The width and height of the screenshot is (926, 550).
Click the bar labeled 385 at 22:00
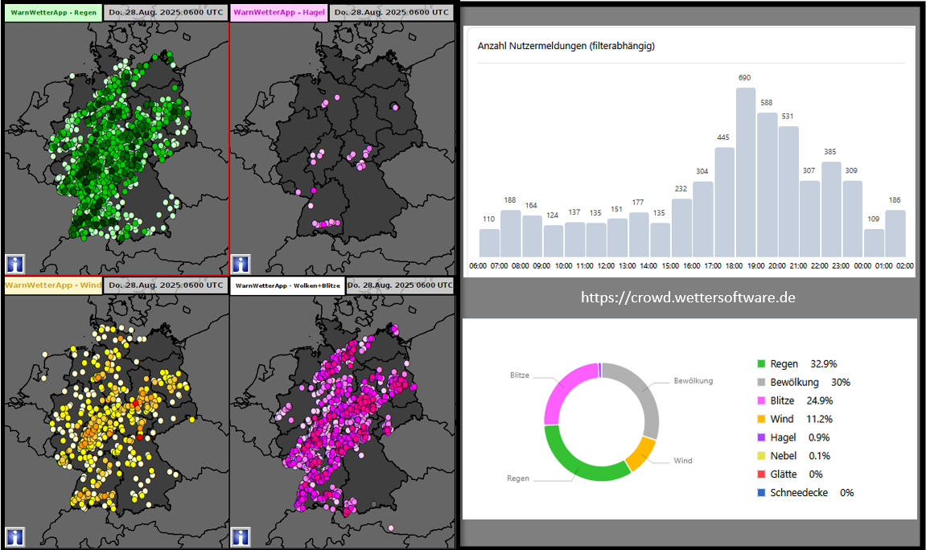831,209
